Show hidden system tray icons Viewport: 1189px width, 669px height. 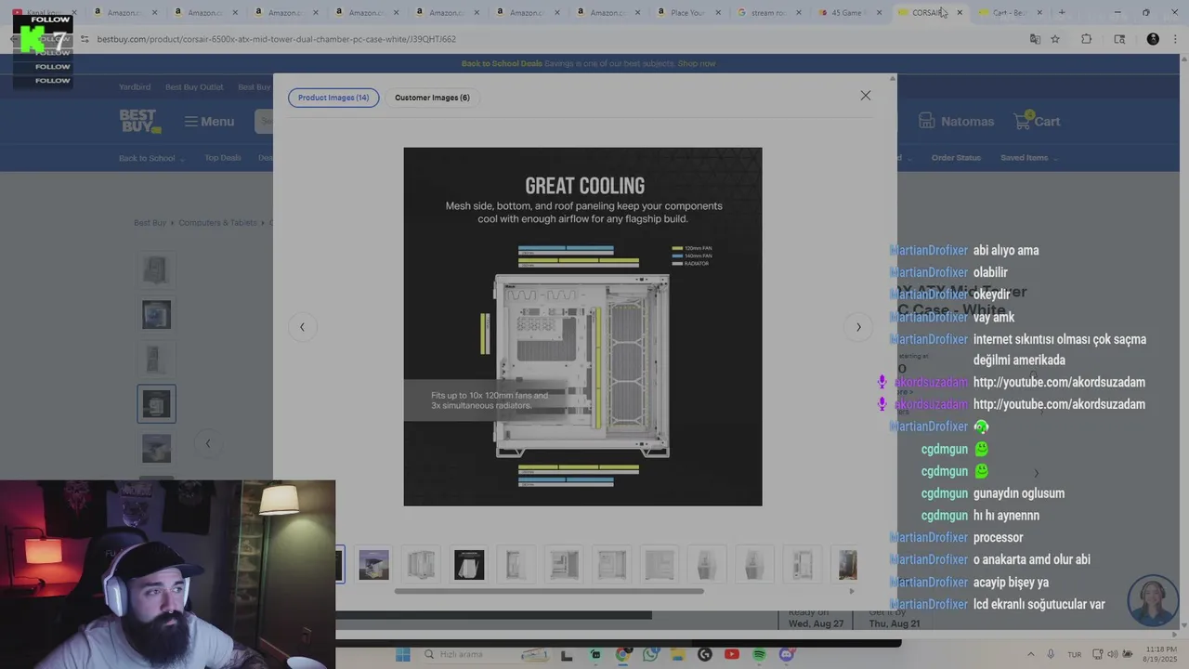[x=1030, y=654]
